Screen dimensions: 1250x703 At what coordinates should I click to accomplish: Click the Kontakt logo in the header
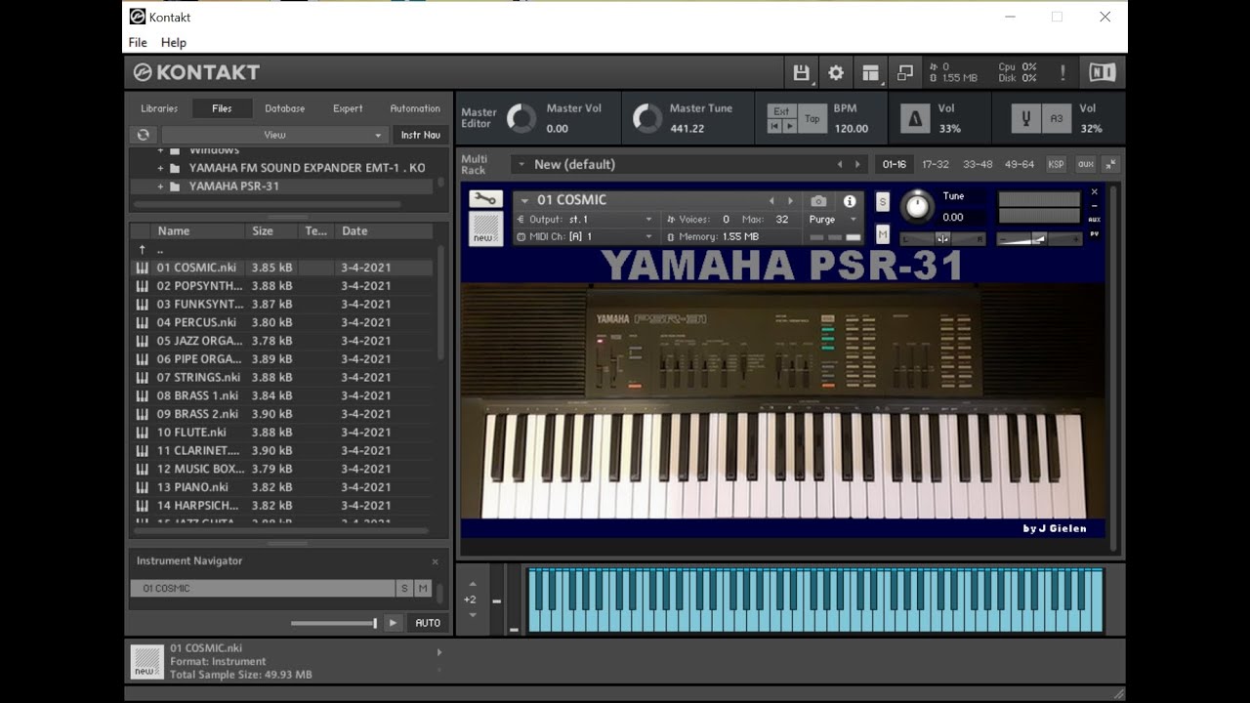click(x=196, y=72)
